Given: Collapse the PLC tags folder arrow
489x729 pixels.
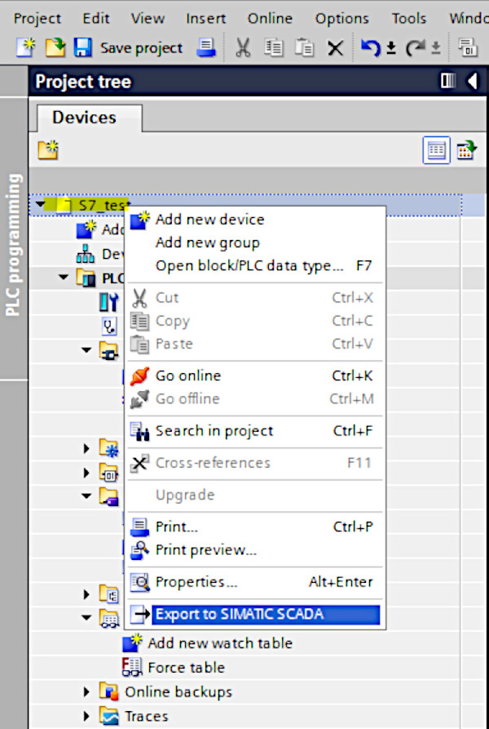Looking at the screenshot, I should click(86, 496).
